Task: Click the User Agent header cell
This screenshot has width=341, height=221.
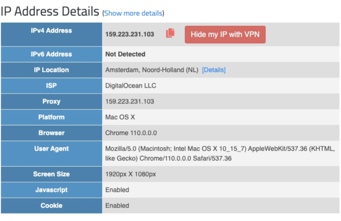Action: (52, 154)
